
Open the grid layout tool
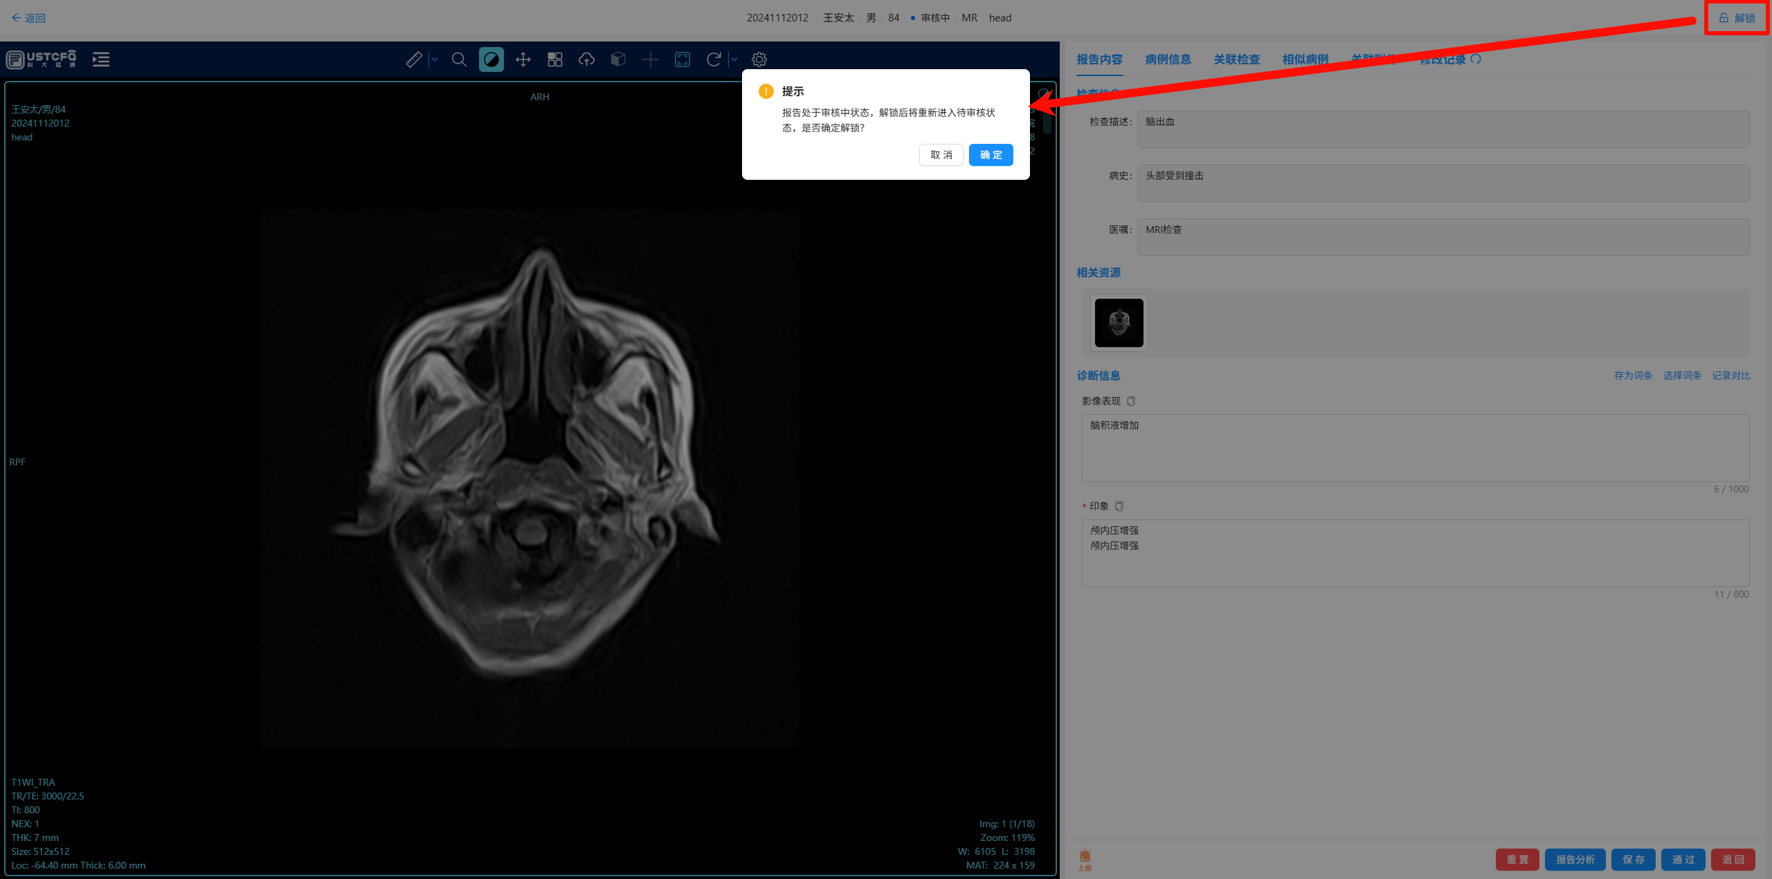(x=555, y=59)
